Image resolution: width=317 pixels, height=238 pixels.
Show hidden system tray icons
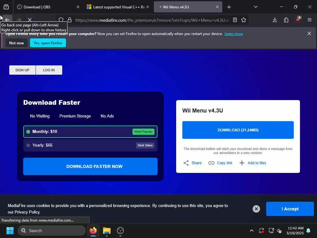coord(252,231)
